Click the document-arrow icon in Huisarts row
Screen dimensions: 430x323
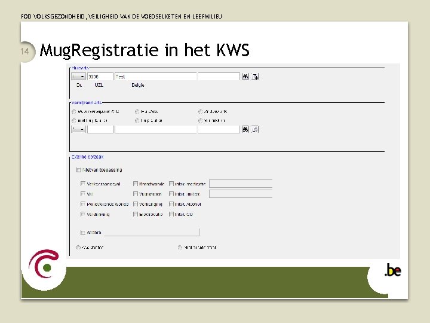tap(255, 77)
